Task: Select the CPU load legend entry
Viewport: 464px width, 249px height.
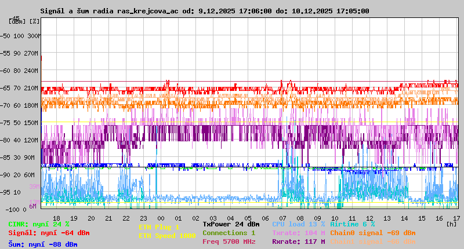Action: 298,224
